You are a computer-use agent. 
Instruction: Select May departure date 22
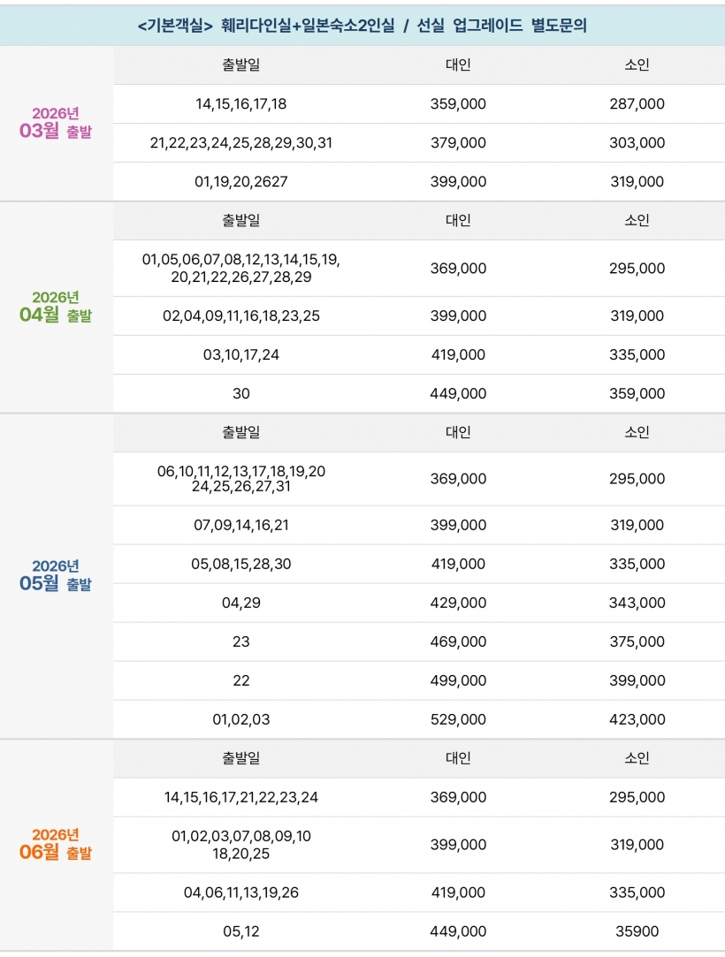pos(241,680)
